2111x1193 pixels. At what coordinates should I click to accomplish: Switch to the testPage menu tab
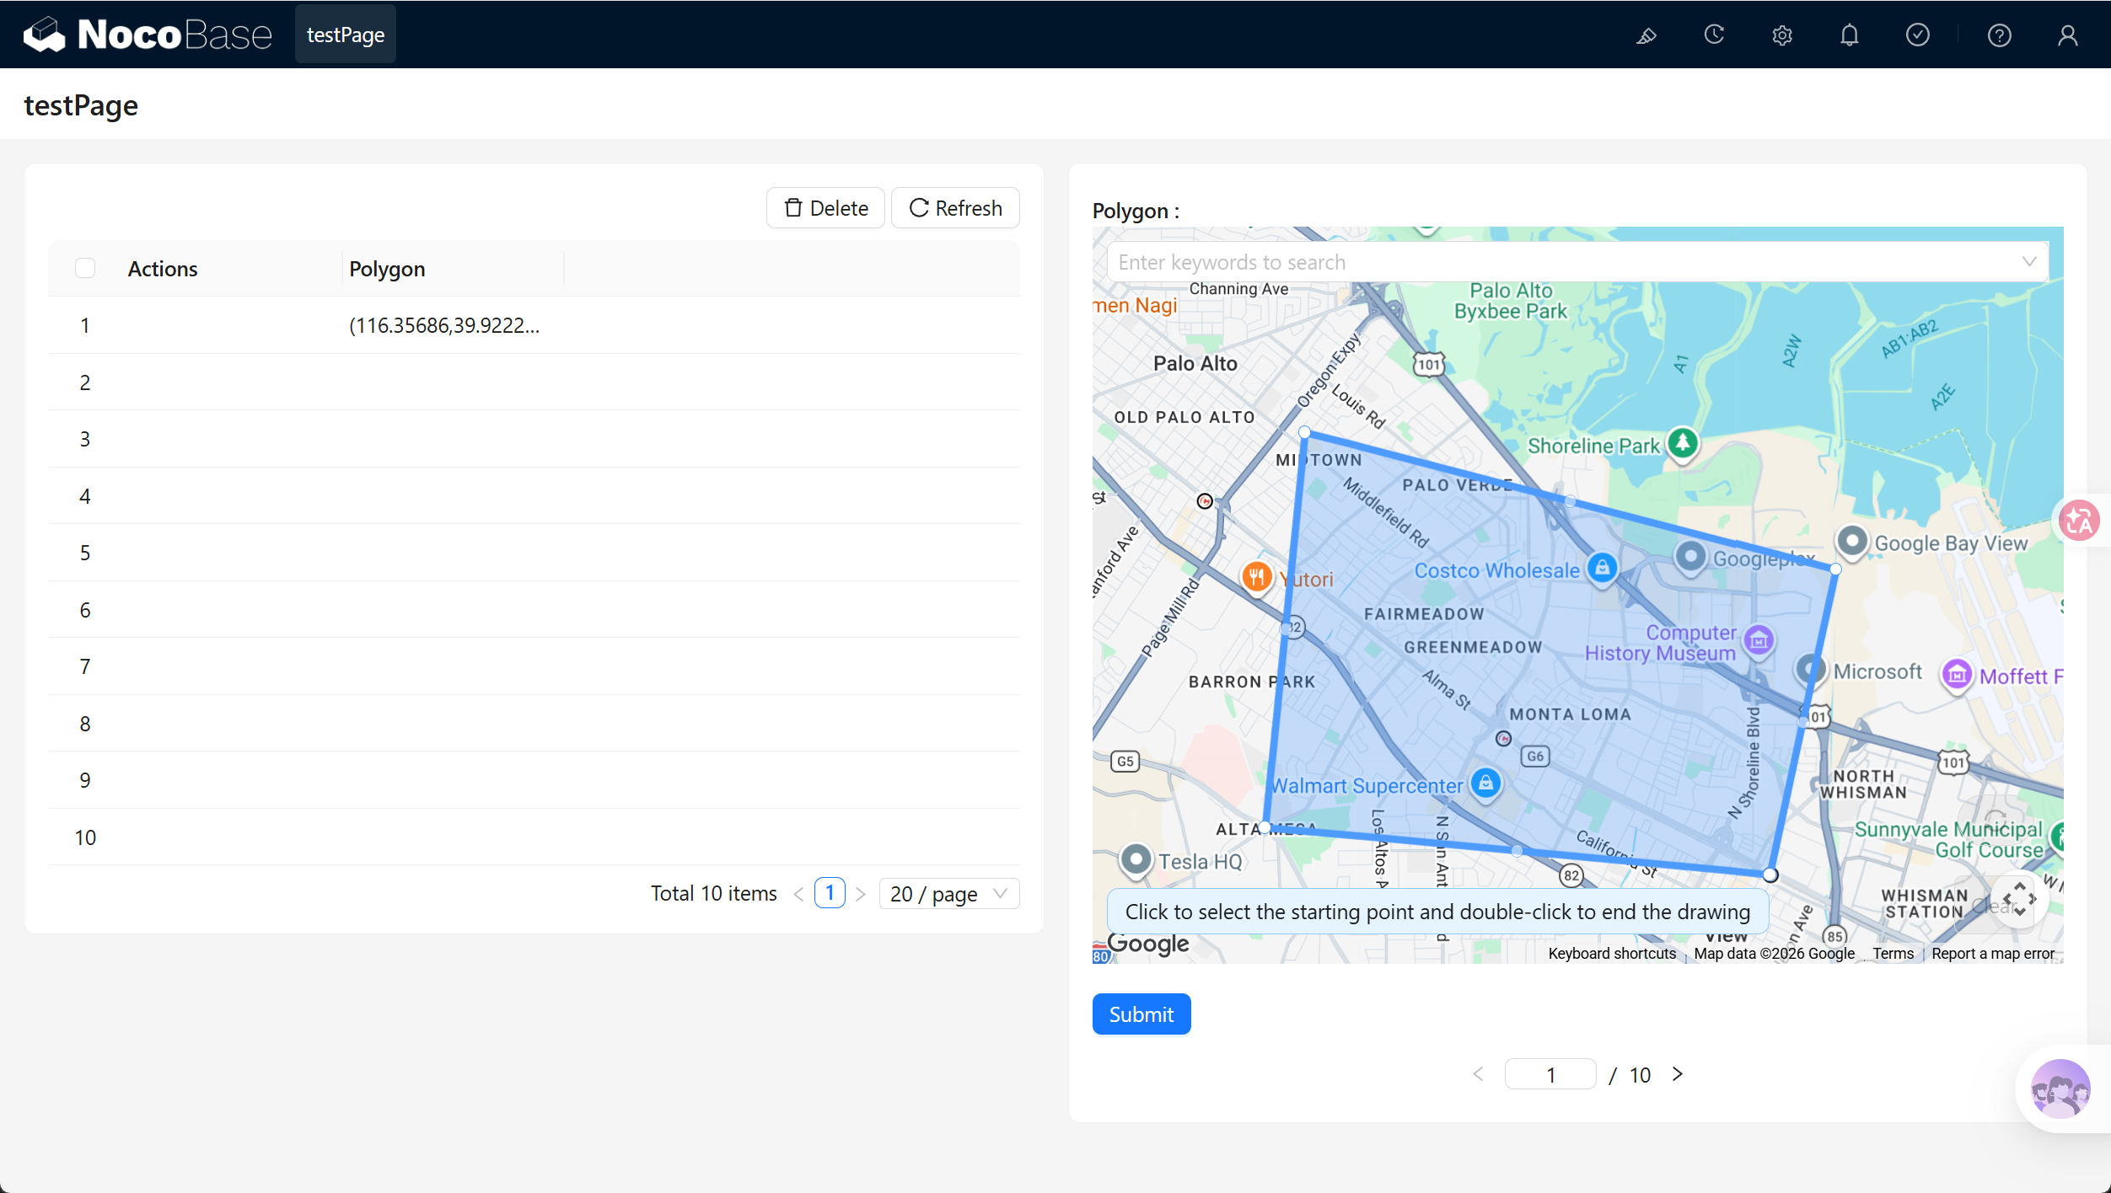346,35
